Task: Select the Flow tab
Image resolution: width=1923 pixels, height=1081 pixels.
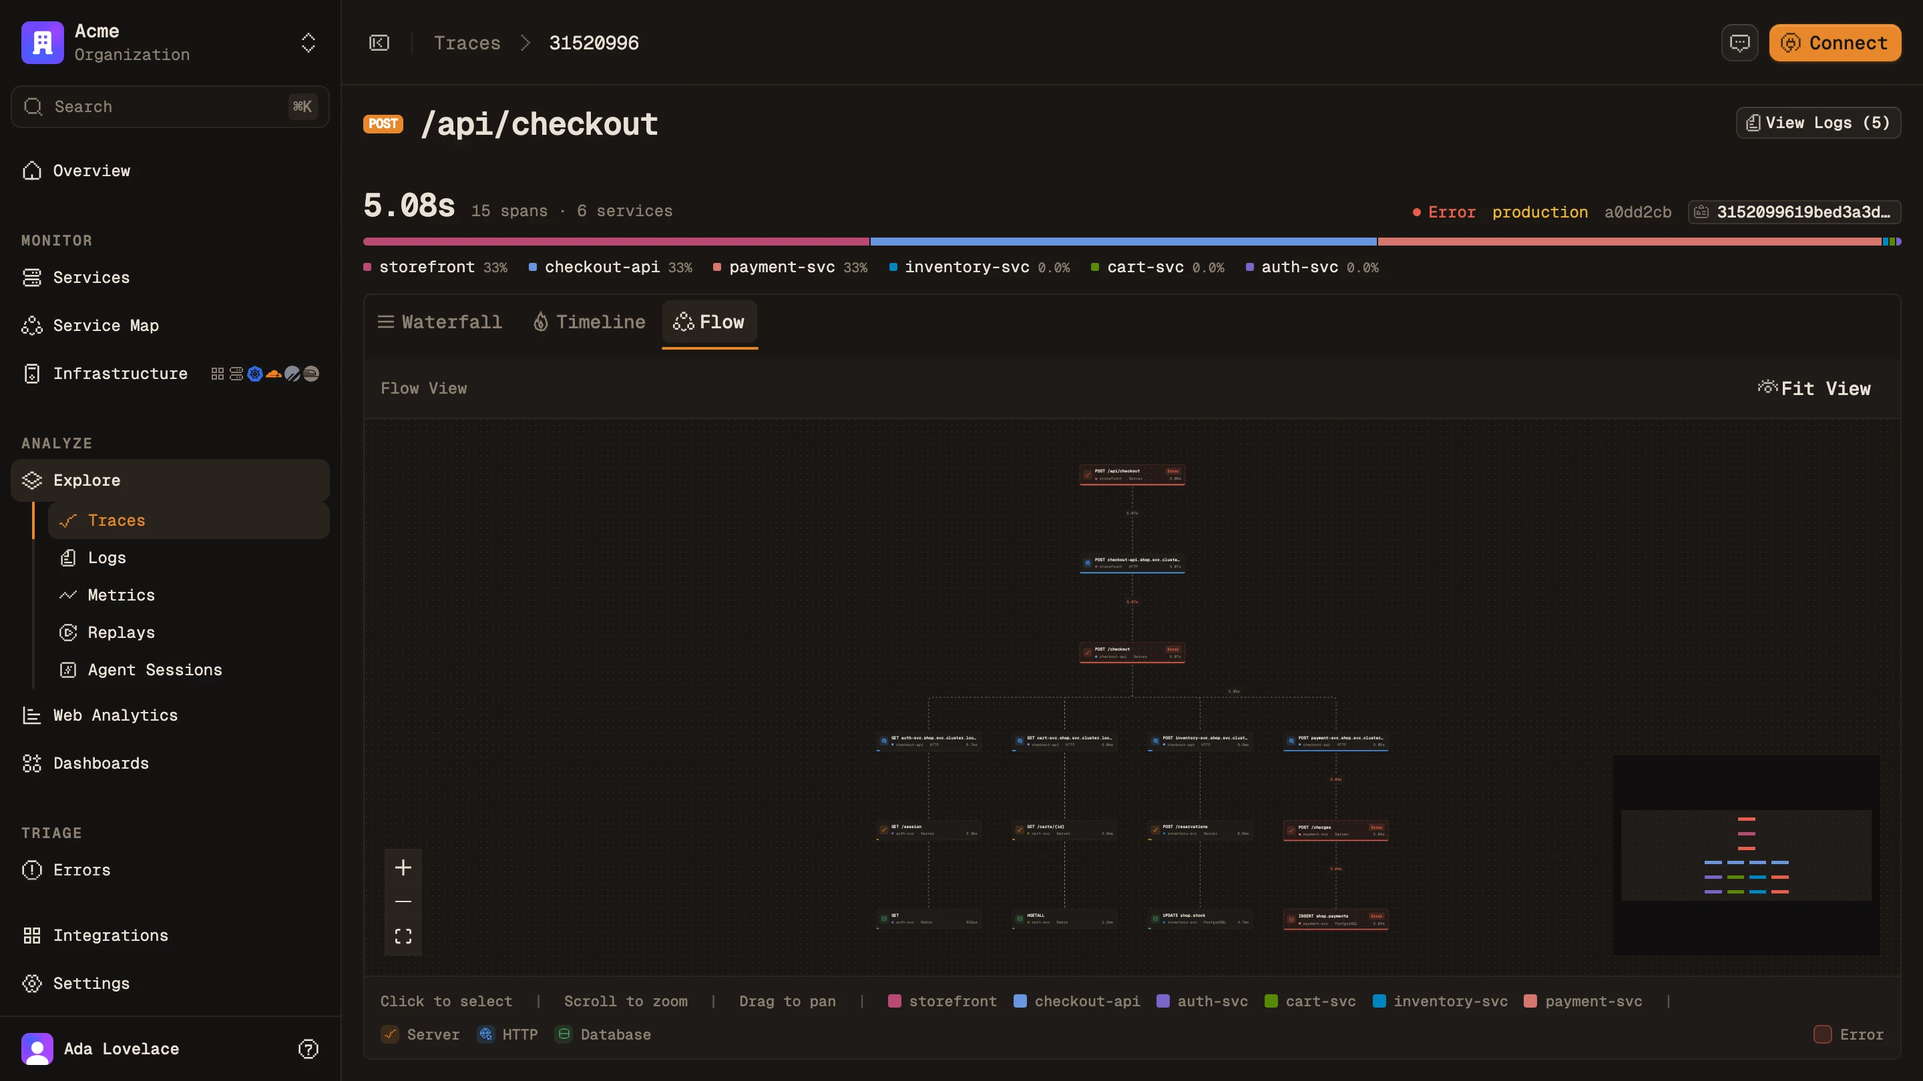Action: coord(709,322)
